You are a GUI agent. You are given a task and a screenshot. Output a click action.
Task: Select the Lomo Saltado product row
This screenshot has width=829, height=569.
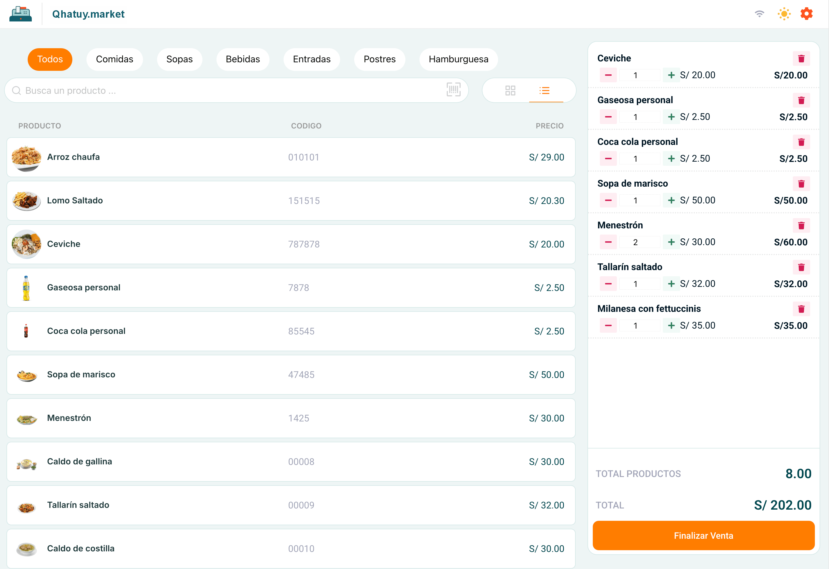click(291, 201)
